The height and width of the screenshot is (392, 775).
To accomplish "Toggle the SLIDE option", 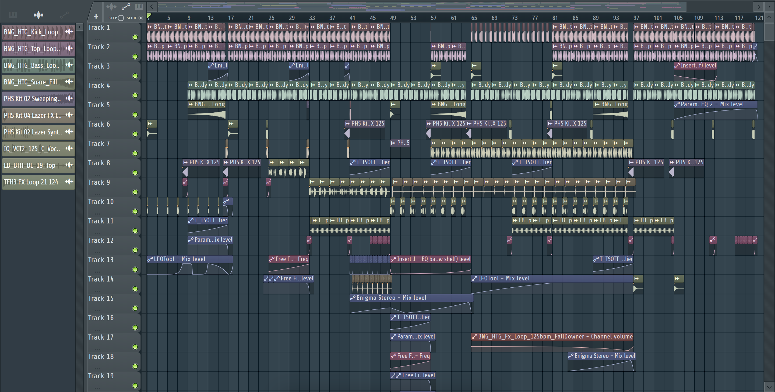I will tap(140, 18).
